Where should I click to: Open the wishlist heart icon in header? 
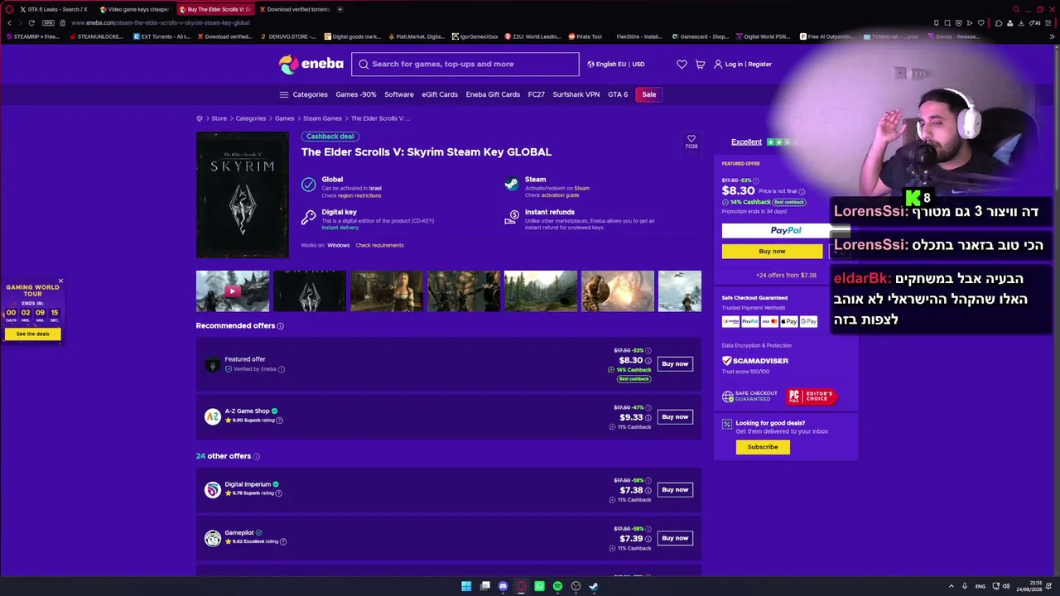[x=682, y=64]
